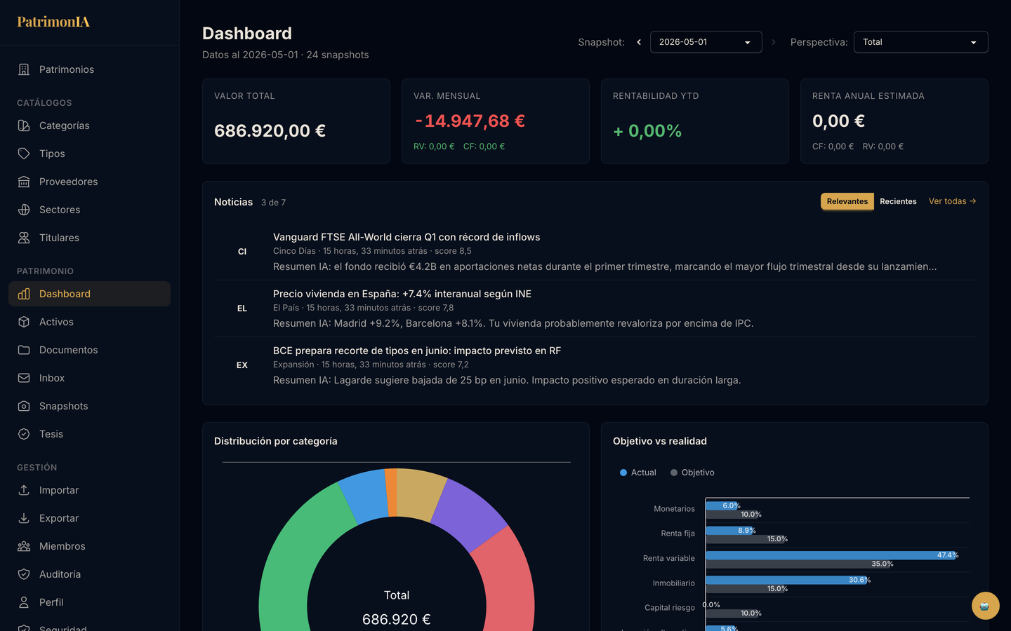This screenshot has width=1011, height=631.
Task: Toggle the Actual legend item
Action: click(x=638, y=473)
